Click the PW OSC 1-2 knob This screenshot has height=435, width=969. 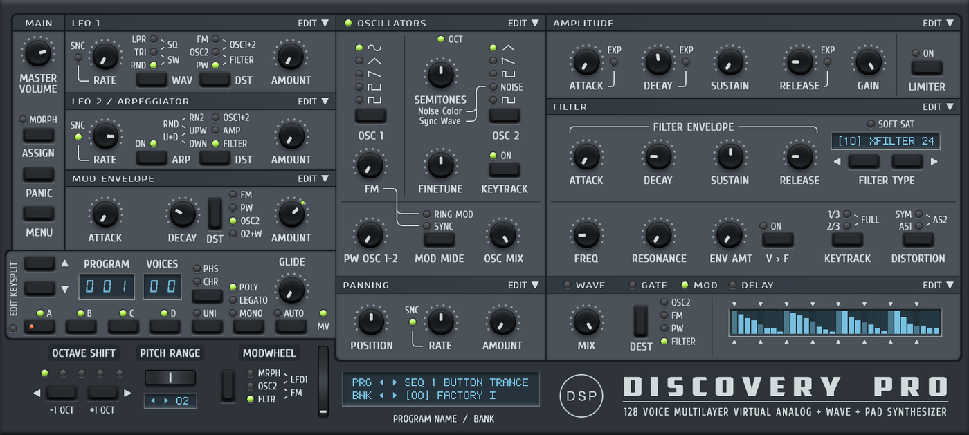click(370, 234)
